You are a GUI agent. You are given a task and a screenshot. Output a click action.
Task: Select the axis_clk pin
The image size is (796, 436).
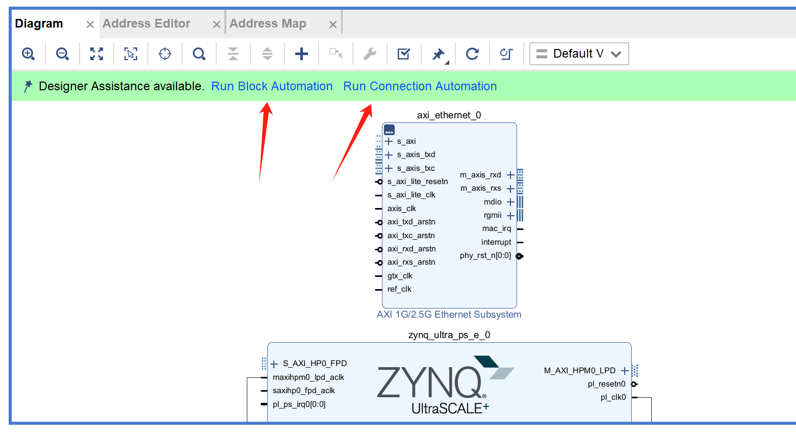401,209
